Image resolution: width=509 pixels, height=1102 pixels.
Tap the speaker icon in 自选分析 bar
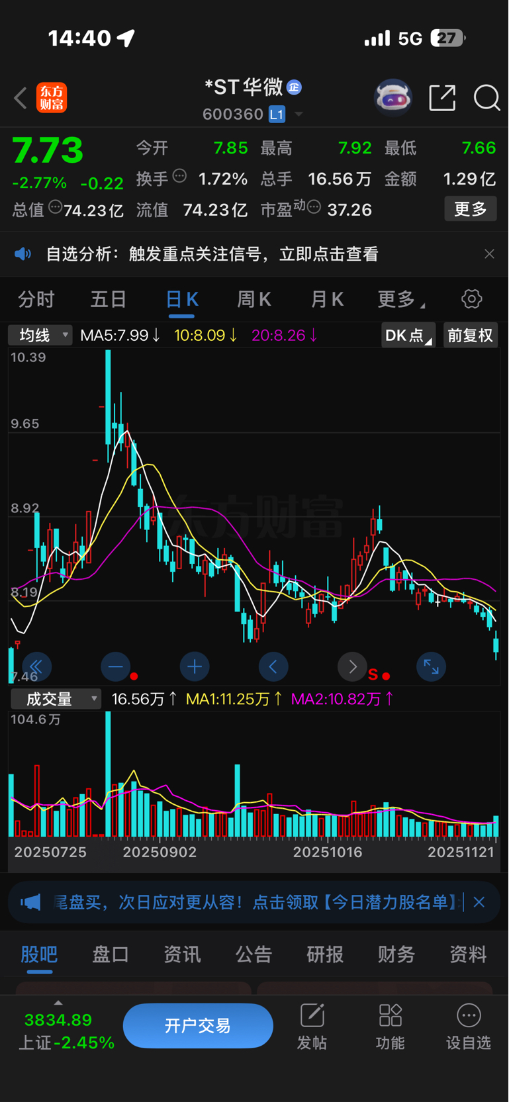click(23, 254)
